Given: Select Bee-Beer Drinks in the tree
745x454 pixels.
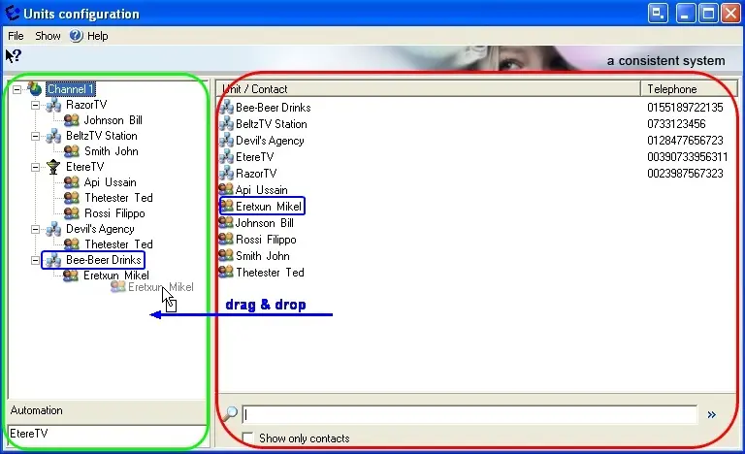Looking at the screenshot, I should click(x=103, y=260).
